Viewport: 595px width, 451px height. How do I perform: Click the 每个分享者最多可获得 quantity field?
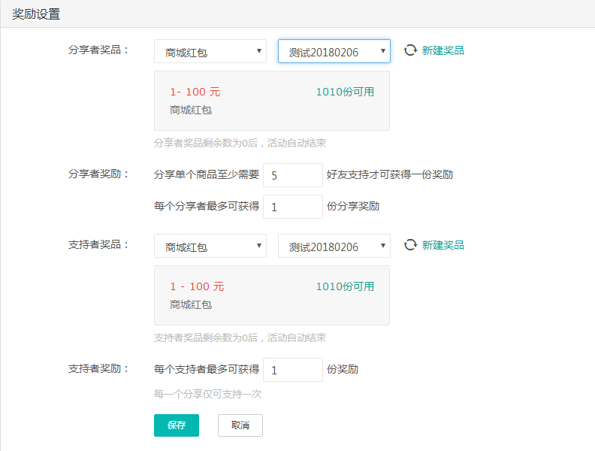292,207
